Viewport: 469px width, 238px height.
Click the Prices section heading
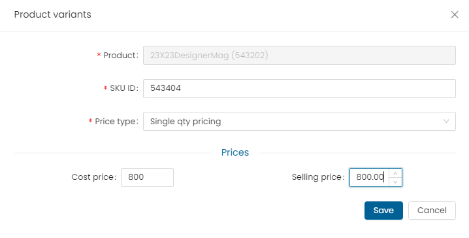(235, 152)
